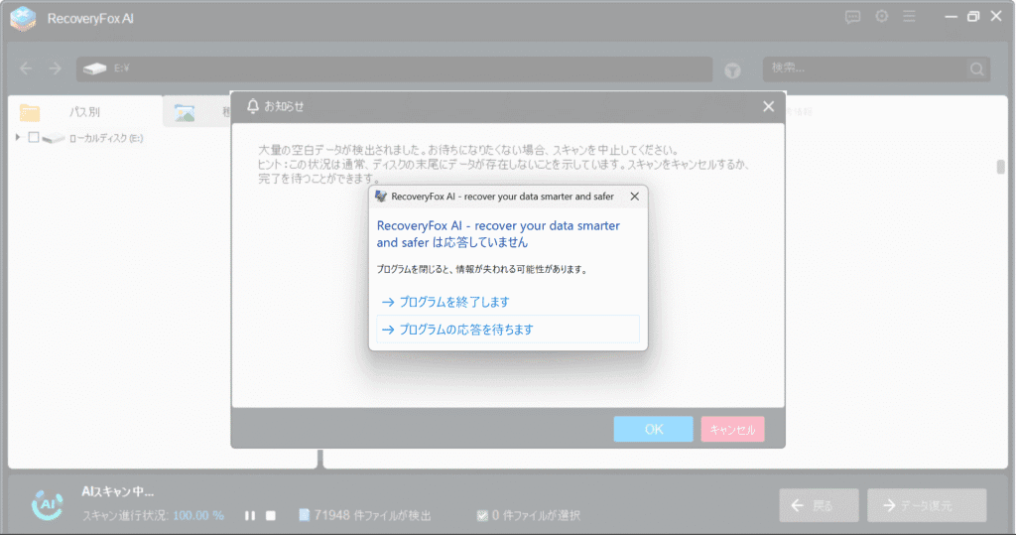The height and width of the screenshot is (535, 1016).
Task: Click OK in the notice dialog
Action: pyautogui.click(x=653, y=430)
